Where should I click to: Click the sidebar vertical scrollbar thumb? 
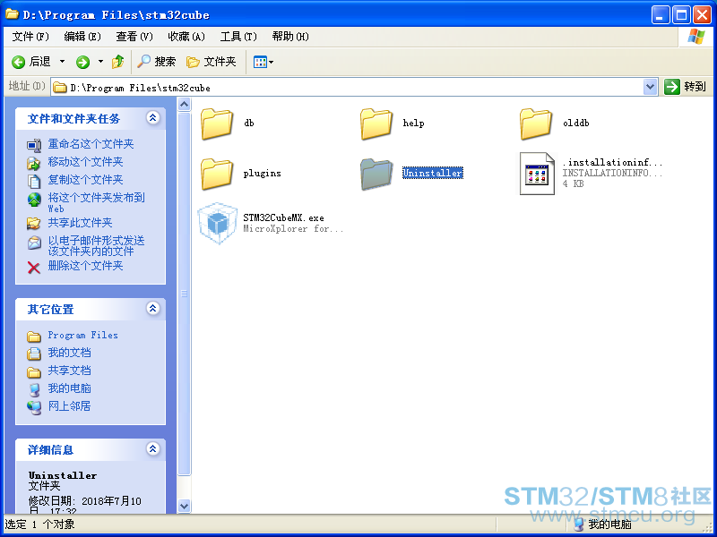coord(184,294)
